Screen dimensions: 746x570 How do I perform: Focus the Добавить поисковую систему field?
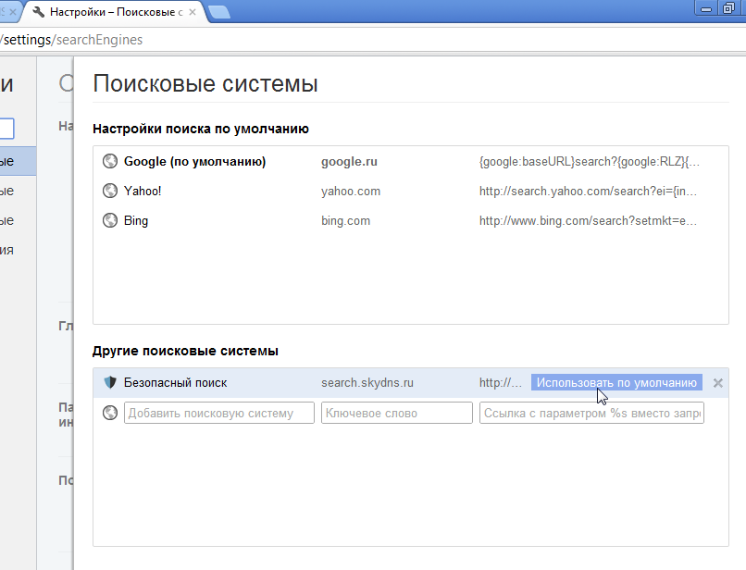[218, 413]
